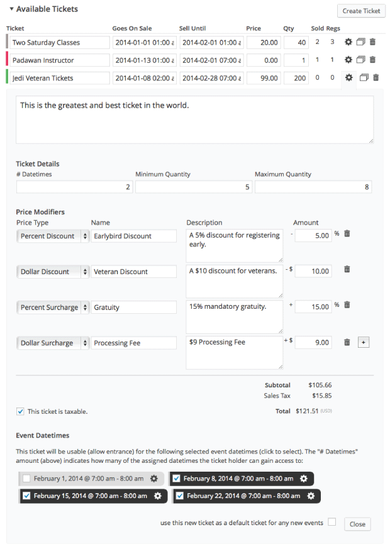Open the Dollar Surcharge price type dropdown
The height and width of the screenshot is (549, 390).
click(x=53, y=343)
